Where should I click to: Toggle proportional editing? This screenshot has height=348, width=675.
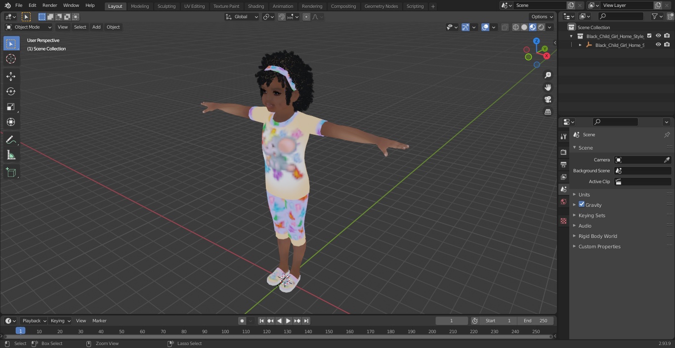[306, 17]
